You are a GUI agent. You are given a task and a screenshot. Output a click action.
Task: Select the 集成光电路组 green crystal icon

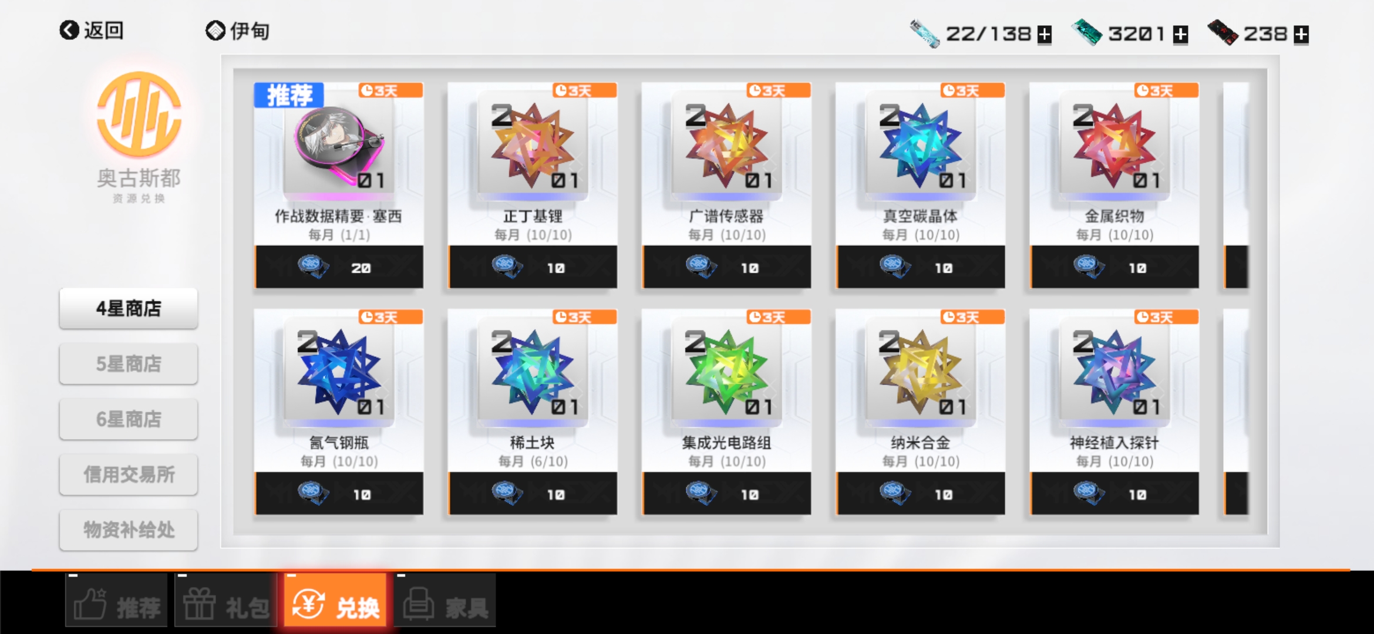coord(727,372)
